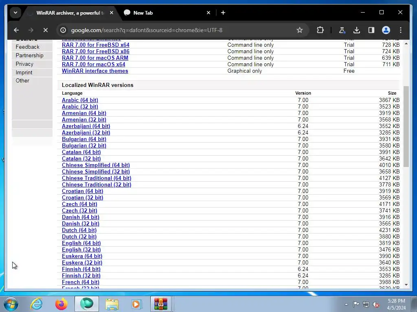Download Armenian (64 bit) WinRAR

click(x=84, y=113)
